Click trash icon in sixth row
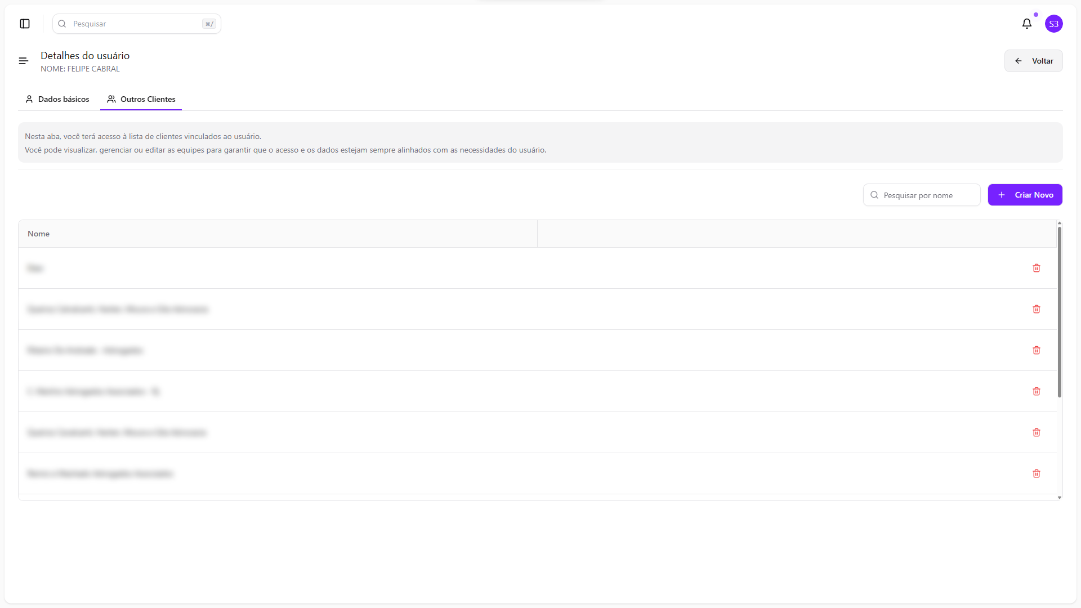1081x608 pixels. (1036, 473)
